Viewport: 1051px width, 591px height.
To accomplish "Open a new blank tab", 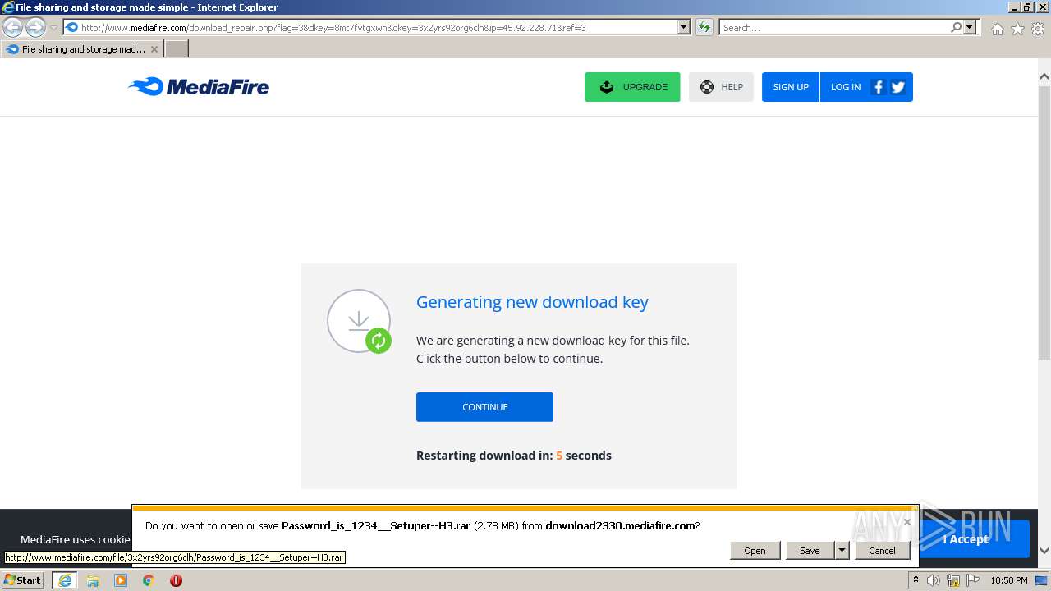I will click(x=177, y=49).
